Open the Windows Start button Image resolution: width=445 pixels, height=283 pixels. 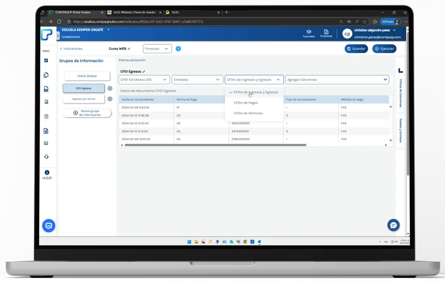[x=189, y=242]
